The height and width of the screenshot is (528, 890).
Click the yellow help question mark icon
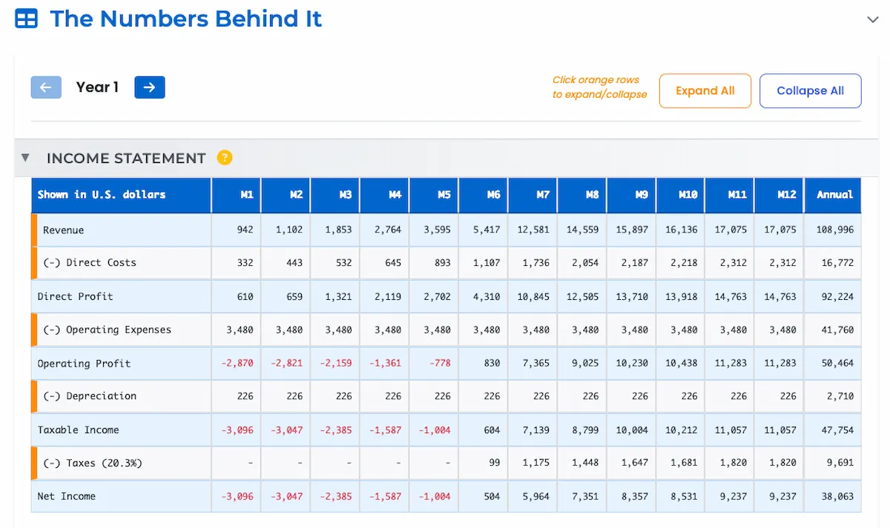pyautogui.click(x=225, y=158)
